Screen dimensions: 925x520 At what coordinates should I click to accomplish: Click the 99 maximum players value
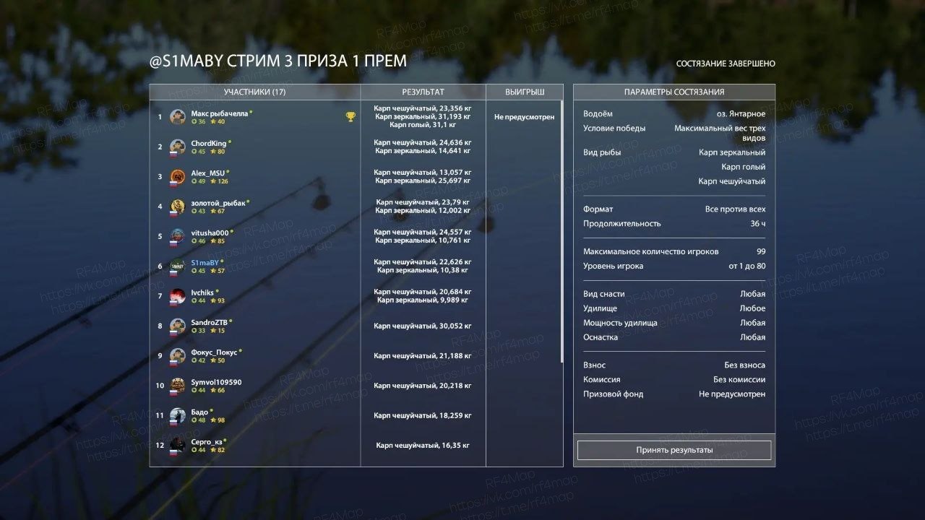click(x=761, y=252)
